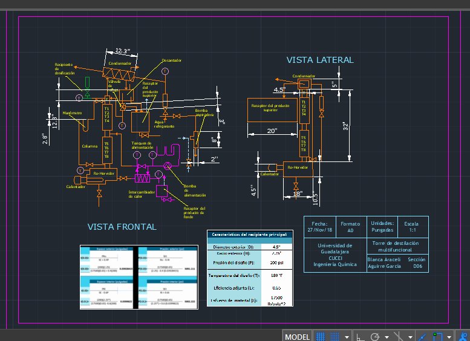Screen dimensions: 470x341
Task: Select Condensador label in frontal view
Action: (x=120, y=63)
